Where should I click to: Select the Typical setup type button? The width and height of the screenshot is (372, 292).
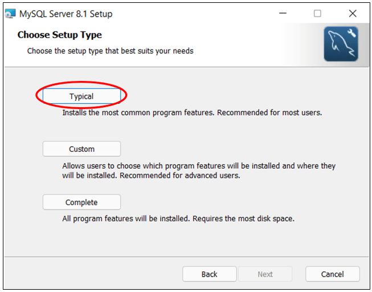tap(81, 96)
